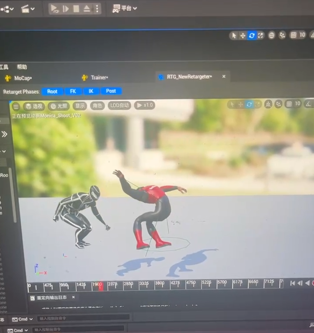Screen dimensions: 314x333
Task: Open the 光照 lighting mode dropdown
Action: coord(59,106)
